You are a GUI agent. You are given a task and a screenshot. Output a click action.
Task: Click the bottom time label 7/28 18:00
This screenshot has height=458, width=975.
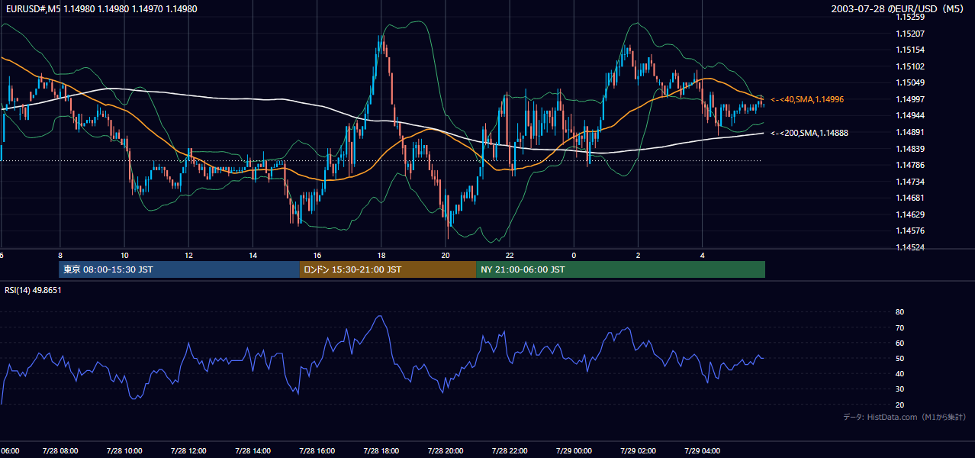[381, 451]
